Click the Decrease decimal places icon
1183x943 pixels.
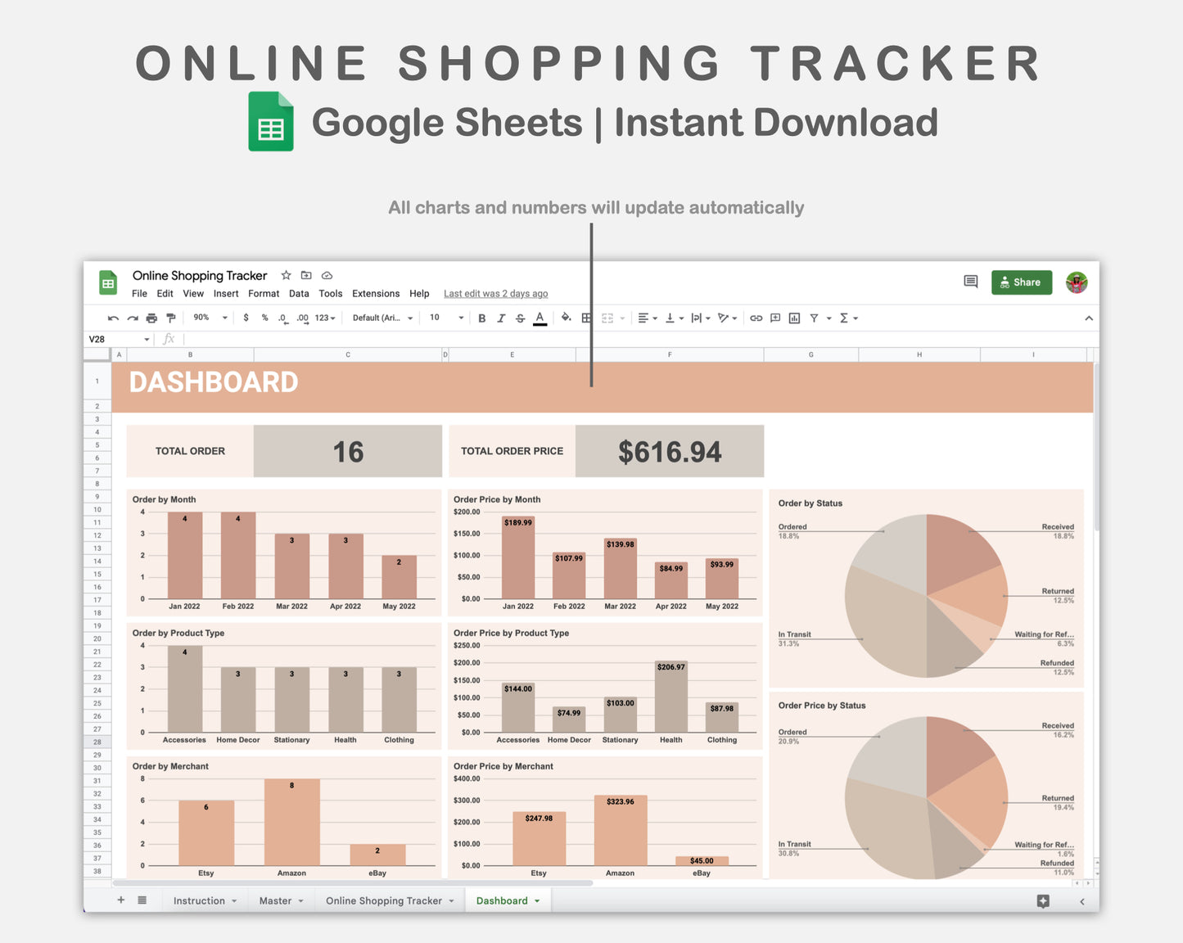282,318
